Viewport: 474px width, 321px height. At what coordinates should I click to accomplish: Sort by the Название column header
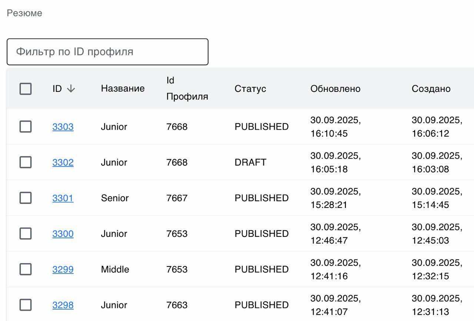click(x=123, y=89)
